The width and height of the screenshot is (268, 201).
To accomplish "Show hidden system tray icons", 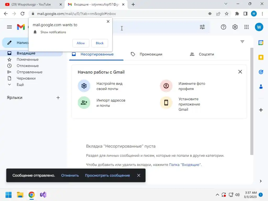I will point(217,195).
